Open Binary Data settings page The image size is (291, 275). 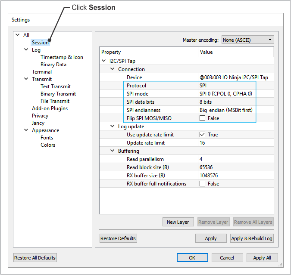tap(53, 65)
